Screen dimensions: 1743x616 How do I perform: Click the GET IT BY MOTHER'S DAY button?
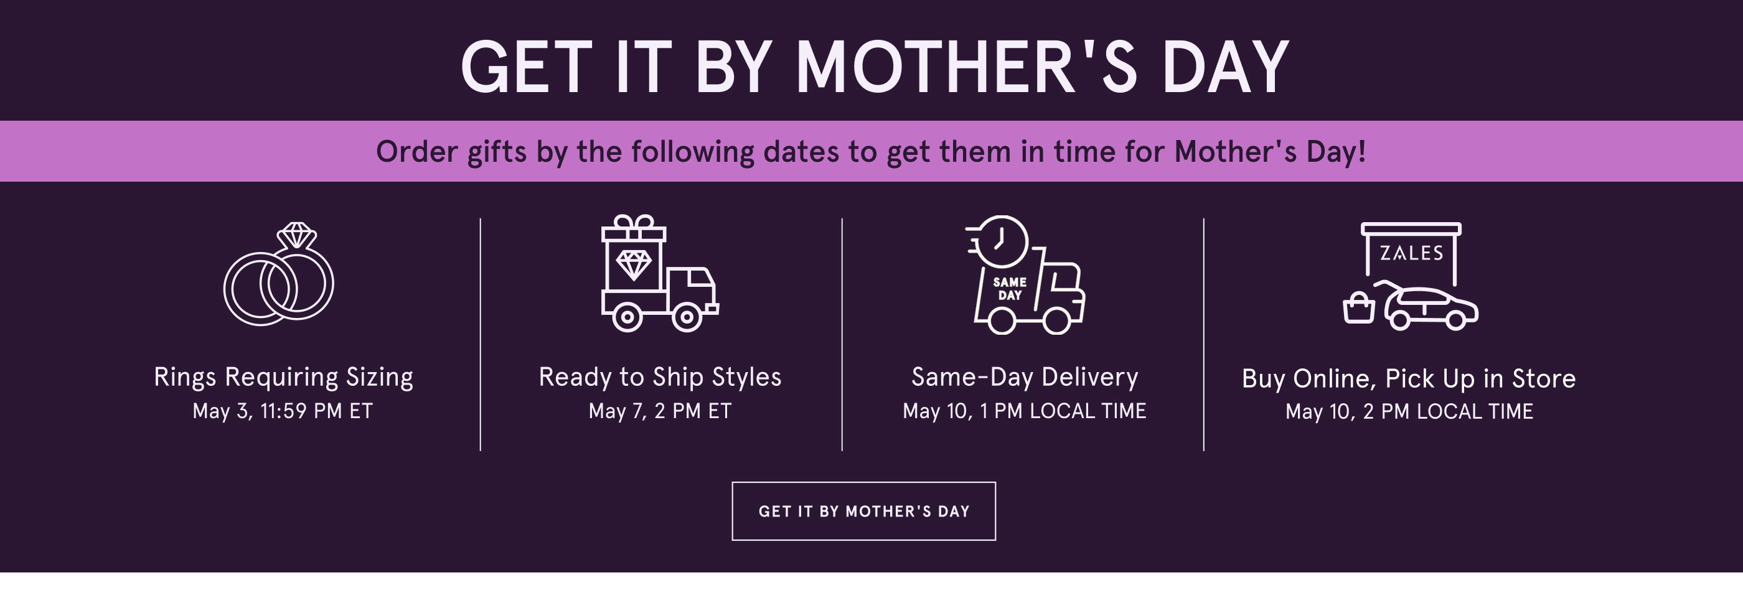[x=867, y=513]
